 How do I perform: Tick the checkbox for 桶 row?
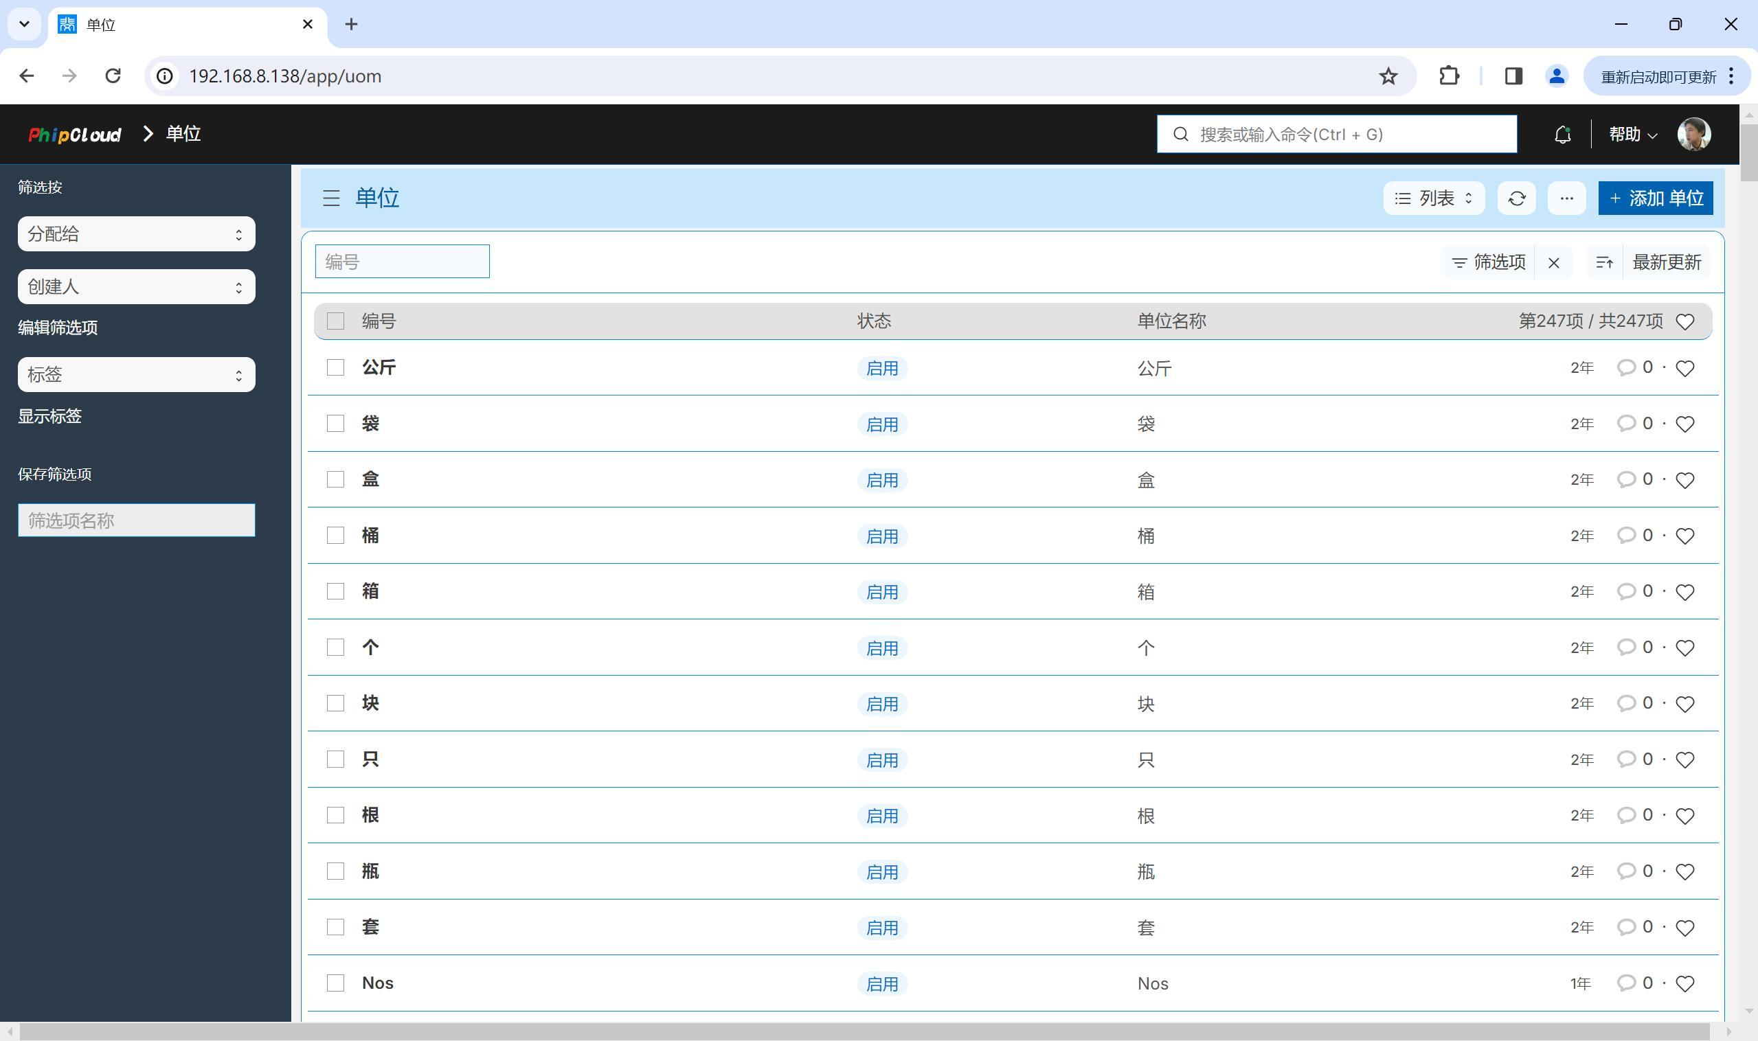pyautogui.click(x=335, y=536)
